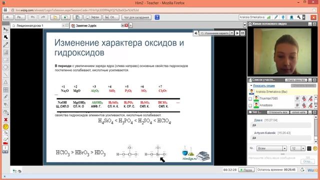Expand the Показать опции triangle in participant list

point(251,85)
